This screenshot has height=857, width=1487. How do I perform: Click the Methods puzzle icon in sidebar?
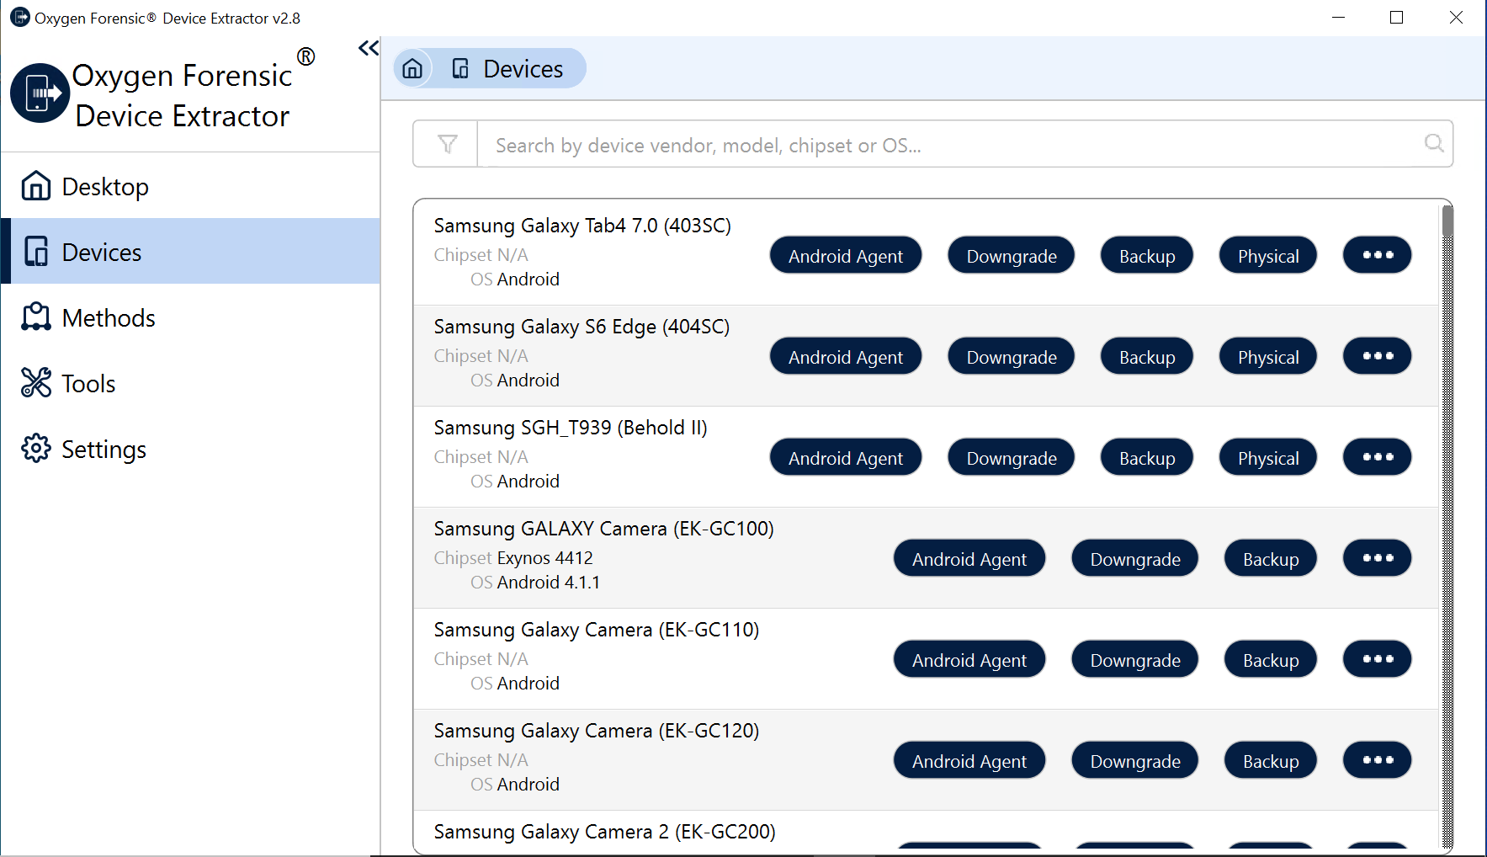click(x=36, y=317)
